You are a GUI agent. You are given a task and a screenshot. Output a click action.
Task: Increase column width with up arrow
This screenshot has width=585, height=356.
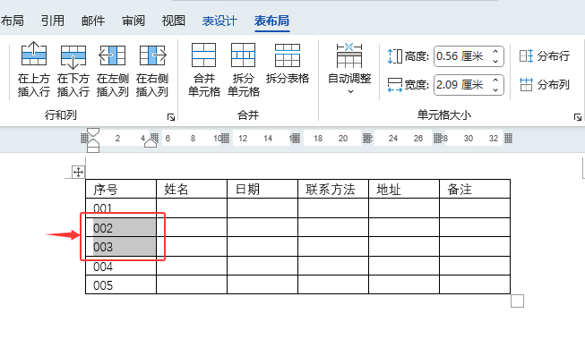click(495, 80)
